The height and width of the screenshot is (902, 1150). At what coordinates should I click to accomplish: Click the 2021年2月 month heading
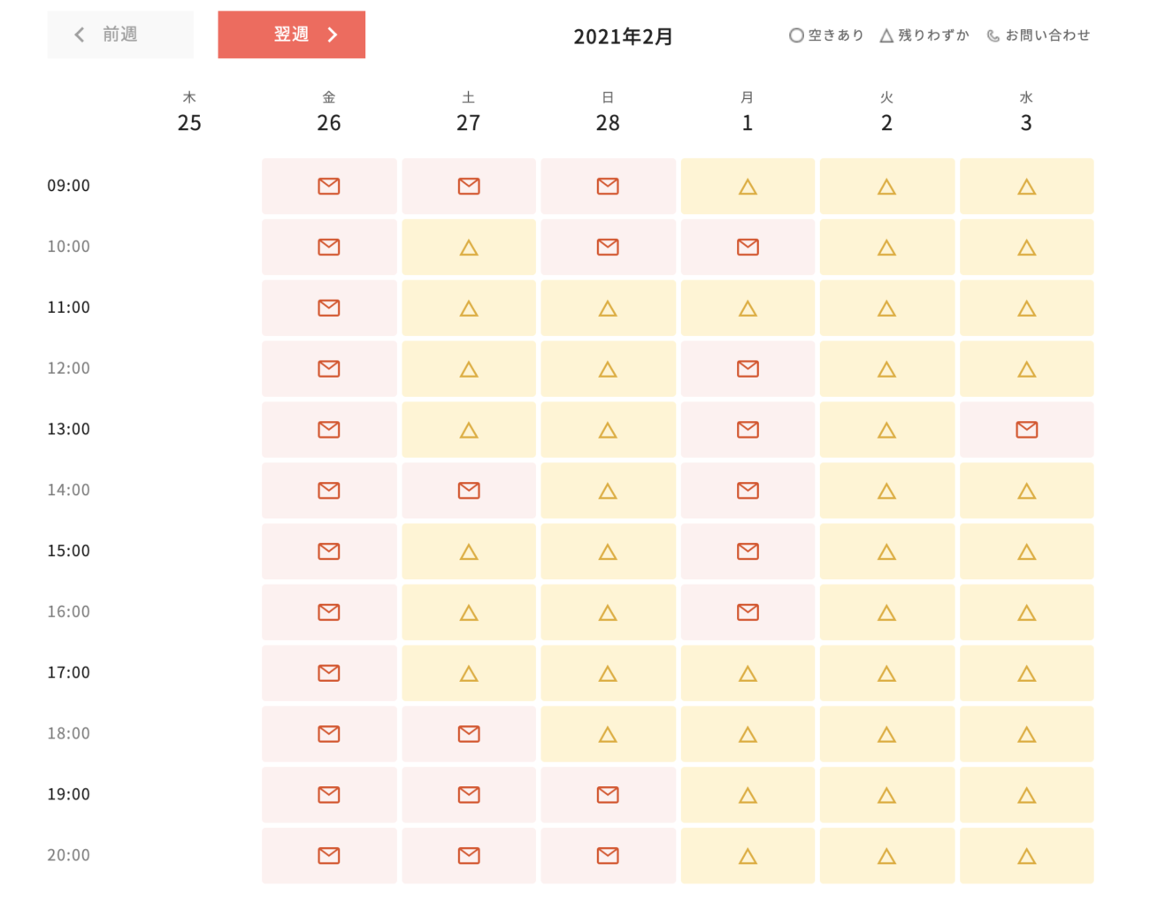click(x=624, y=37)
